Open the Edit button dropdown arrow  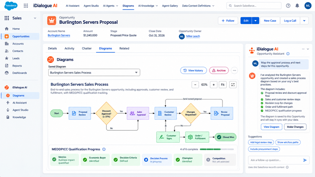pyautogui.click(x=255, y=21)
